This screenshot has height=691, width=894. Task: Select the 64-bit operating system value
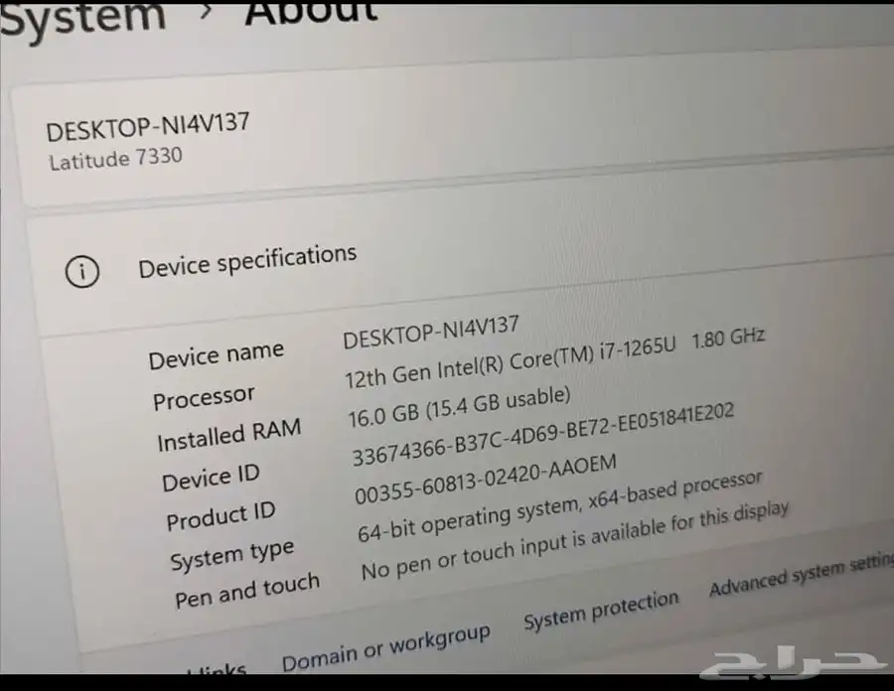(560, 506)
